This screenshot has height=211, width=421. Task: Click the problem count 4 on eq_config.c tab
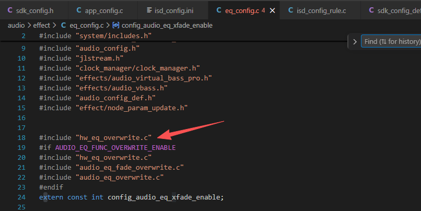click(x=263, y=10)
